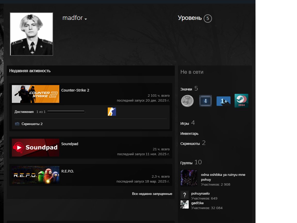297x223 pixels.
Task: Open the Steam 2024 replay badge
Action: coord(241,101)
